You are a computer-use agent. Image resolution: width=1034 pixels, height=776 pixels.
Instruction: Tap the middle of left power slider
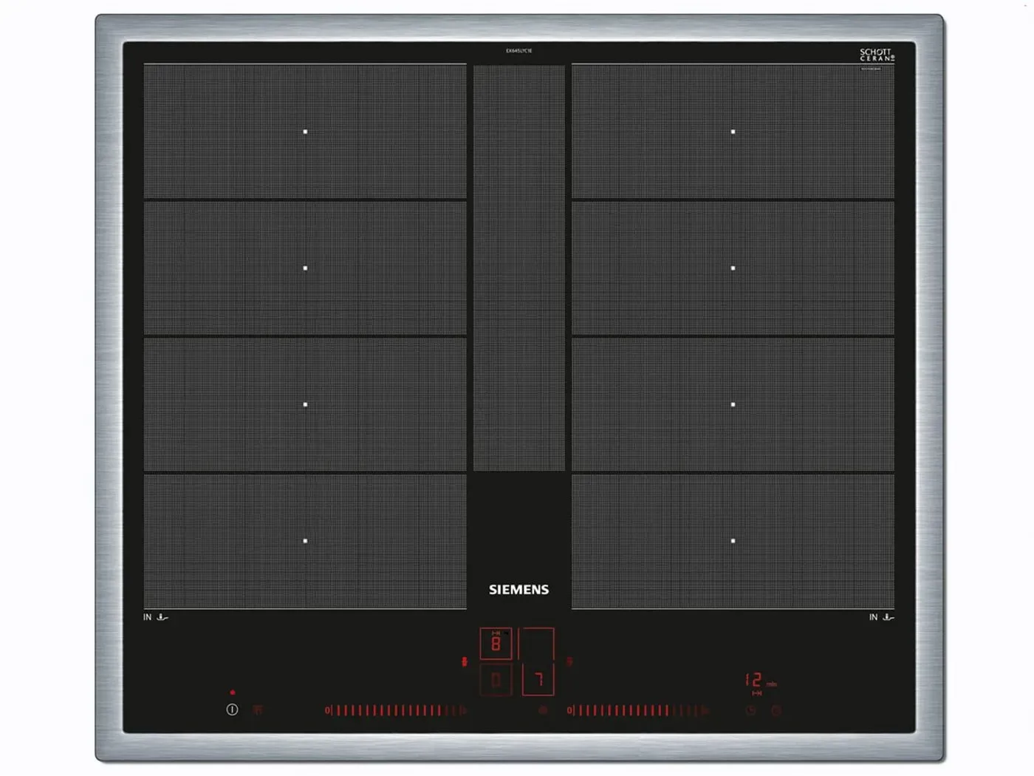tap(395, 710)
